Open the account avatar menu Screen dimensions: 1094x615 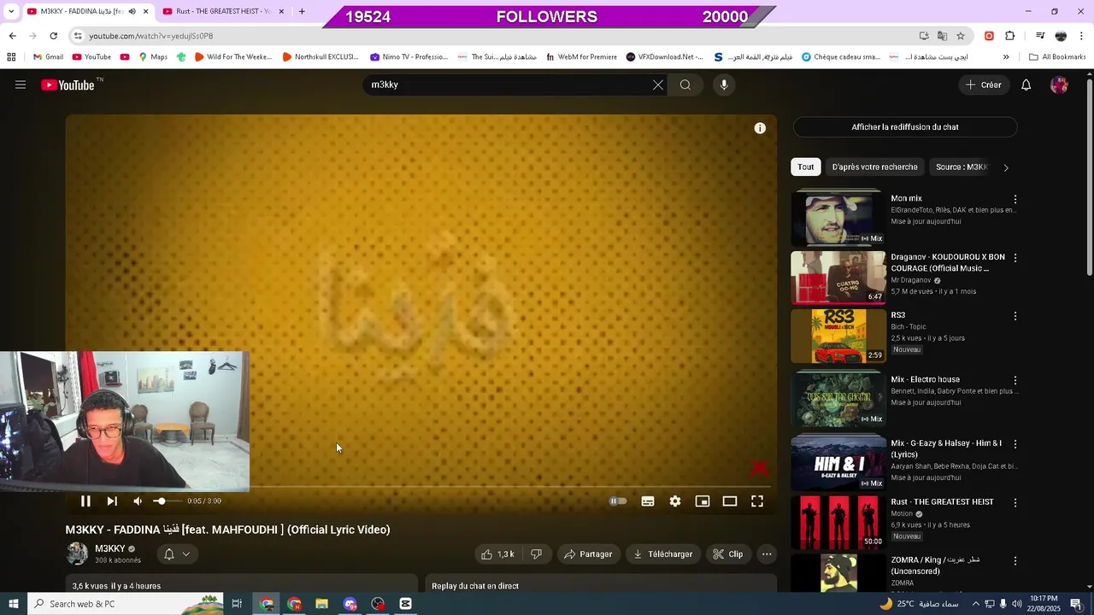[x=1059, y=85]
